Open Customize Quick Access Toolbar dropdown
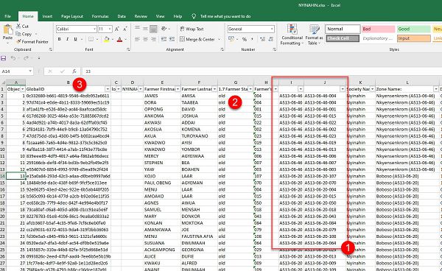Screen dimensions: 442x271 click(39, 58)
